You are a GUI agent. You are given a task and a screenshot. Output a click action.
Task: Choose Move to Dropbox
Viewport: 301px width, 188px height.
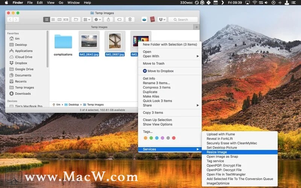[170, 71]
